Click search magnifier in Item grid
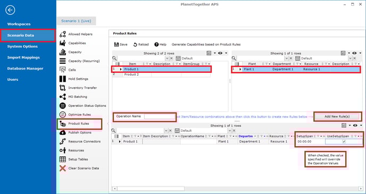Viewport: 366px width, 194px height. (114, 58)
